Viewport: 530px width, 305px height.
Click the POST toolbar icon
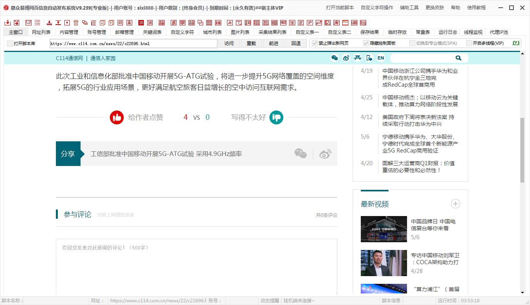pyautogui.click(x=283, y=23)
